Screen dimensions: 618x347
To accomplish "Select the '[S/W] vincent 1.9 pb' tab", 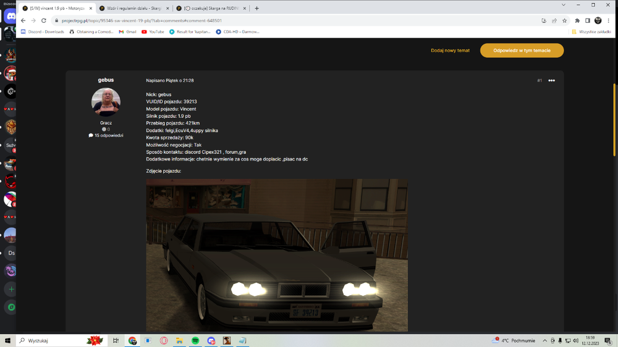I will [x=57, y=8].
